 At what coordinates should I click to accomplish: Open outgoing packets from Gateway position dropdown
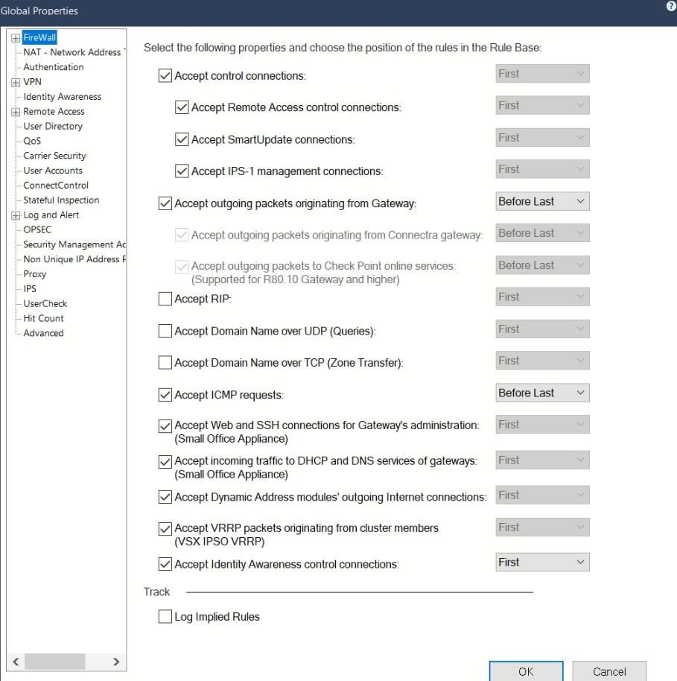[542, 201]
